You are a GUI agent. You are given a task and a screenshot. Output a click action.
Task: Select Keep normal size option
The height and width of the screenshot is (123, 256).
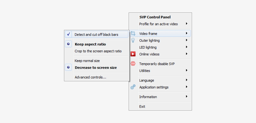[87, 61]
